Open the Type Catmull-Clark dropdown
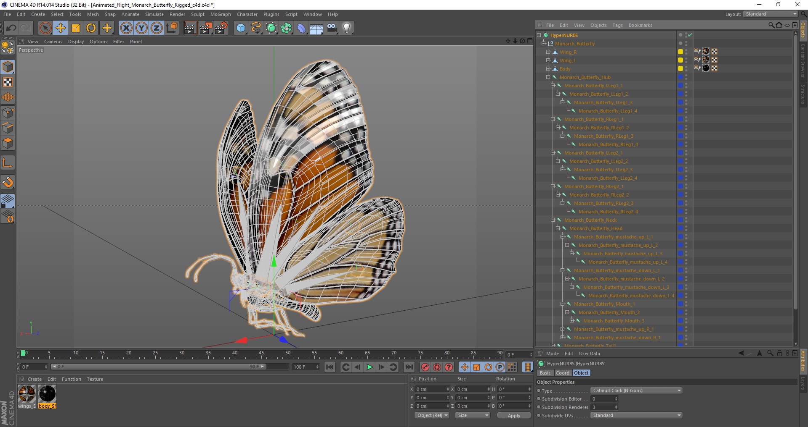 pyautogui.click(x=636, y=390)
